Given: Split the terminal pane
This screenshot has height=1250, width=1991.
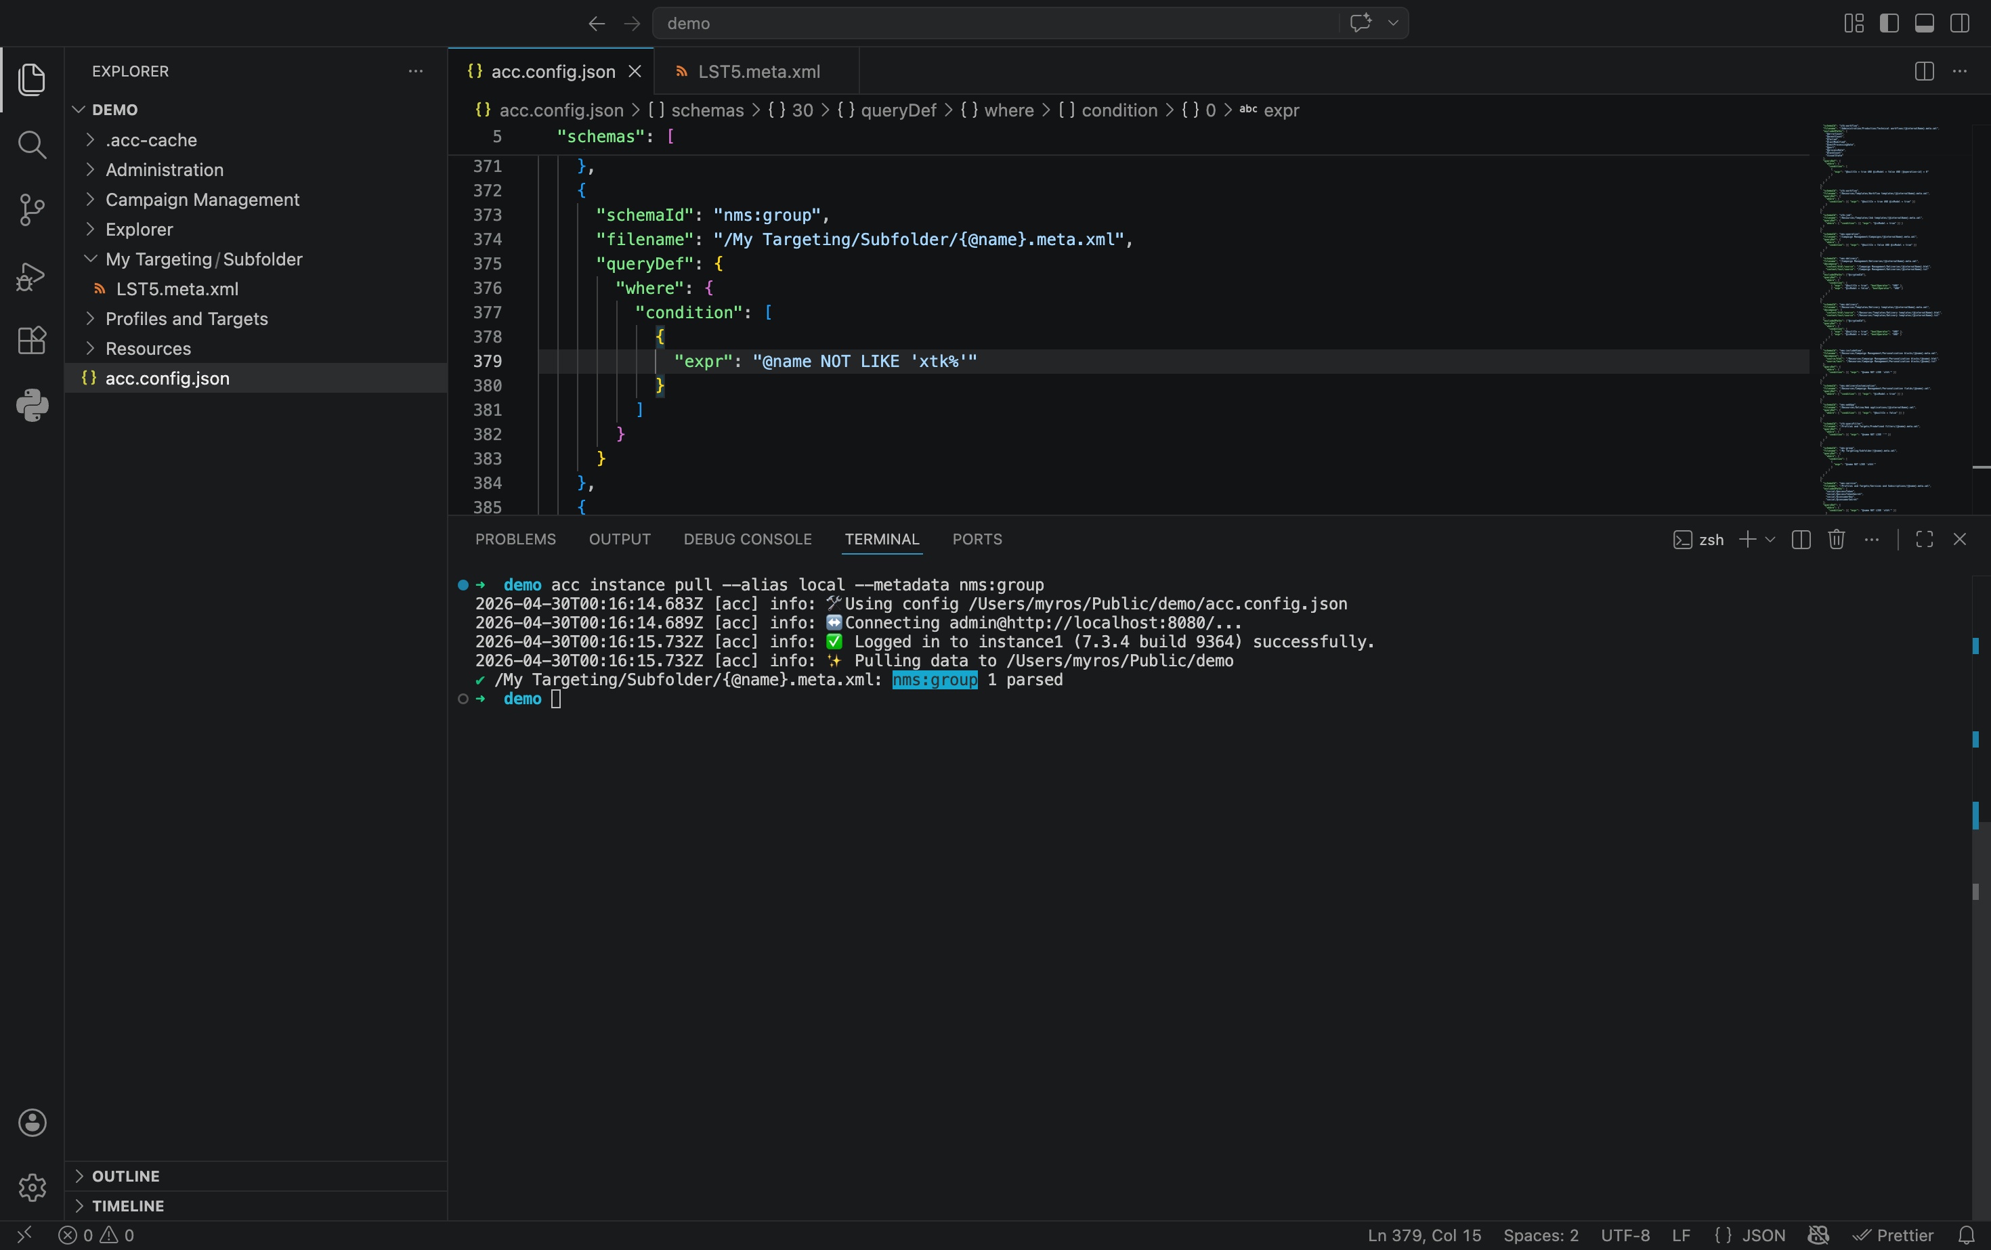Looking at the screenshot, I should (x=1801, y=539).
